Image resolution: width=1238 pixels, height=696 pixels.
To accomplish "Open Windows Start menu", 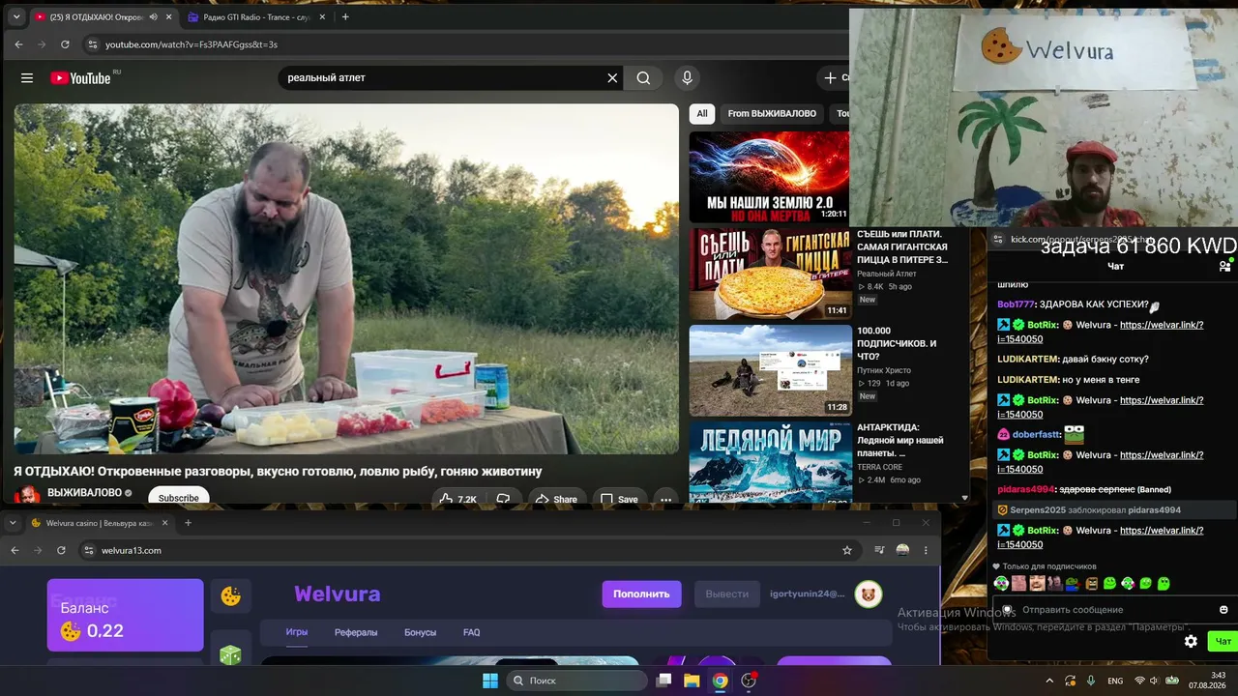I will pos(490,681).
